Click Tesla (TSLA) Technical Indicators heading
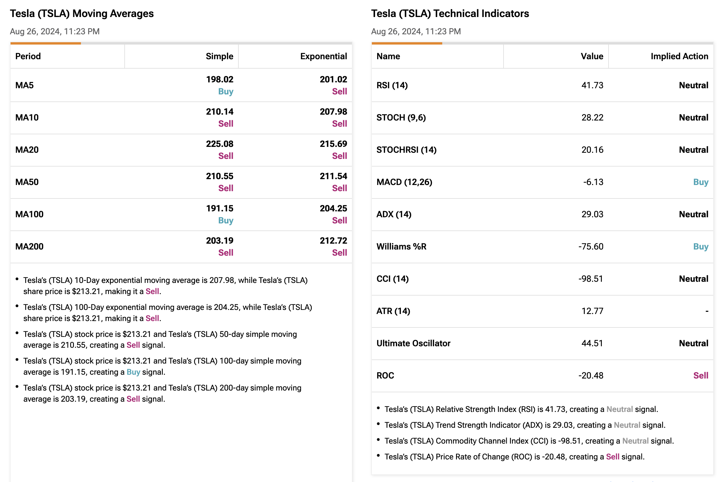Screen dimensions: 722x482 (450, 13)
